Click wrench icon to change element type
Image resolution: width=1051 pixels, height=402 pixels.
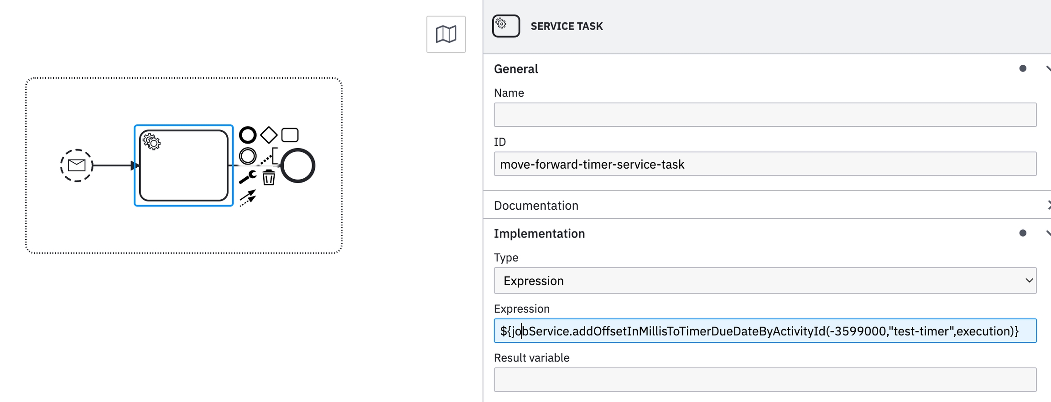[x=248, y=177]
